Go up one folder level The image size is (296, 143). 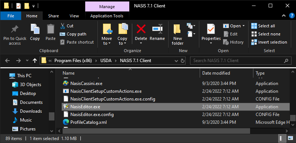[35, 61]
